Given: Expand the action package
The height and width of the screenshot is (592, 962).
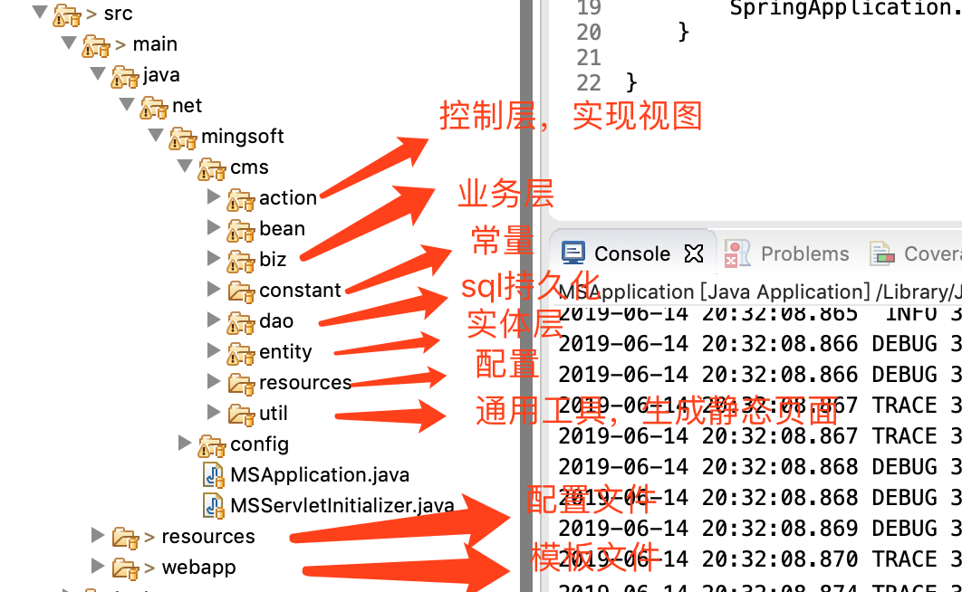Looking at the screenshot, I should pos(213,197).
